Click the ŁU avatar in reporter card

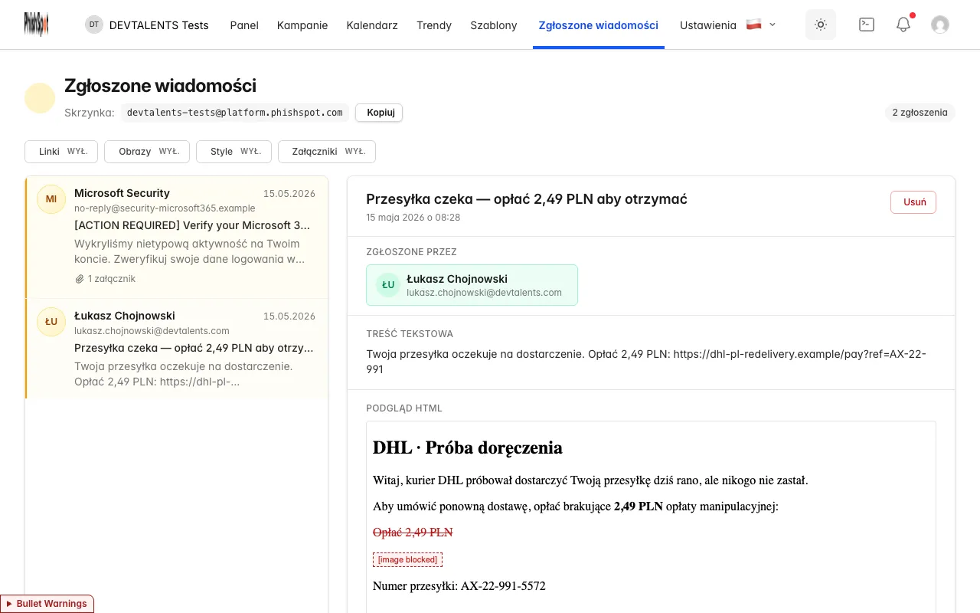388,285
